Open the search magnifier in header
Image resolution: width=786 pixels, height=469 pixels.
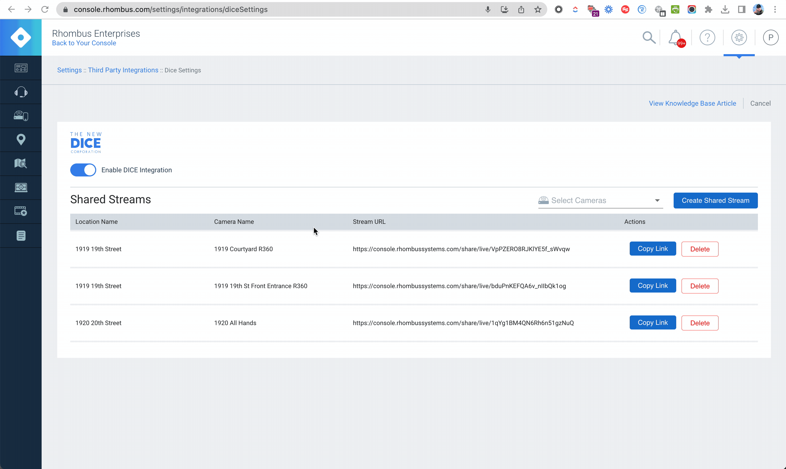point(649,37)
